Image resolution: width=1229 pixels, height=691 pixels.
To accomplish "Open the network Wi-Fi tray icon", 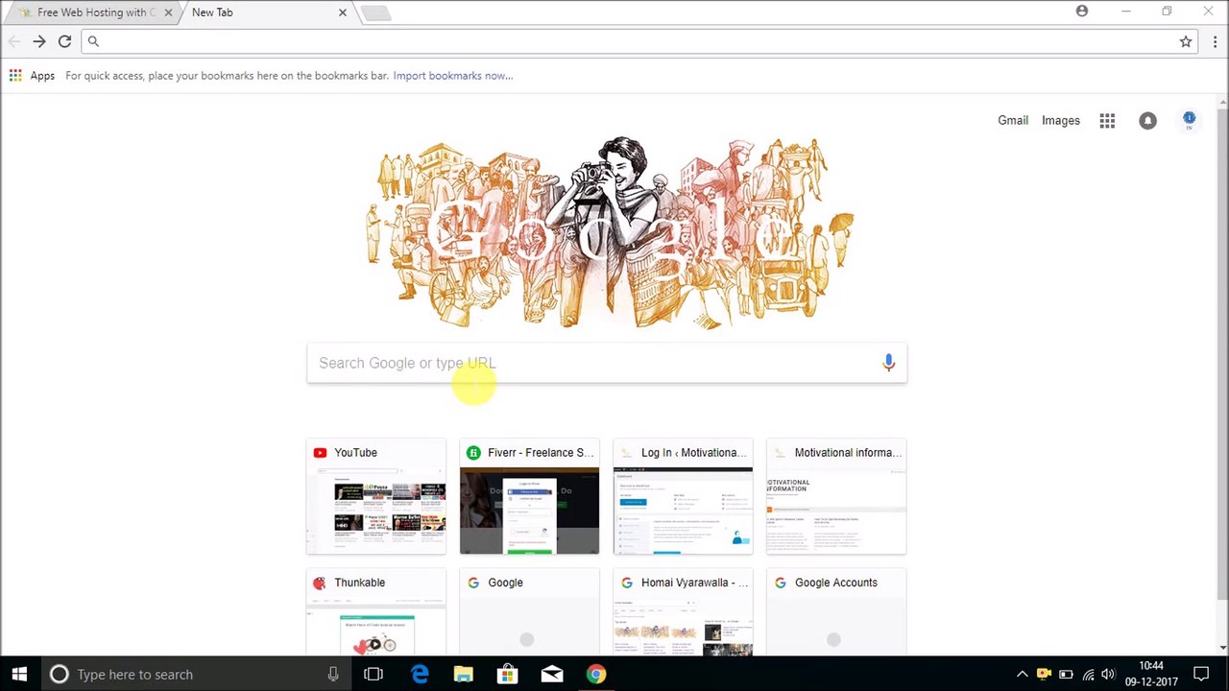I will 1088,674.
